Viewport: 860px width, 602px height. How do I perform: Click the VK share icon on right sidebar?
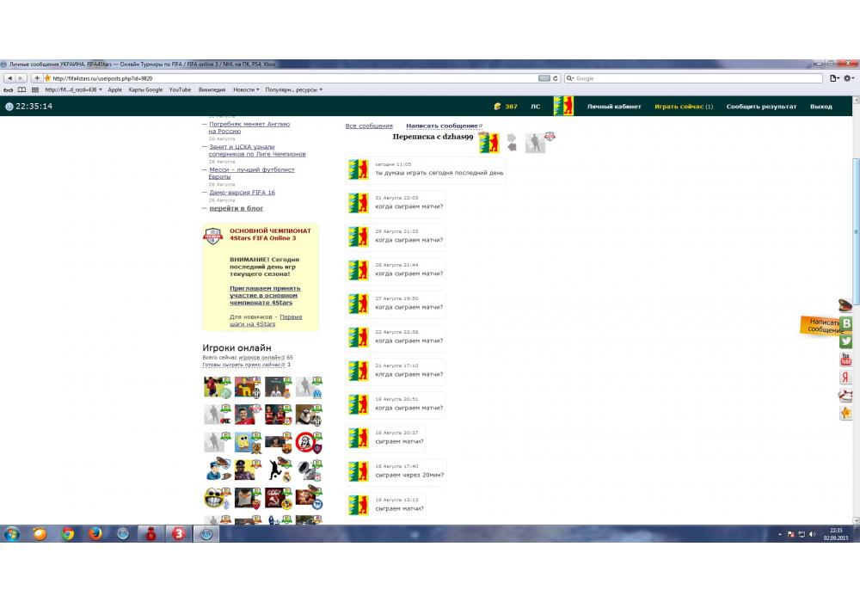click(846, 323)
